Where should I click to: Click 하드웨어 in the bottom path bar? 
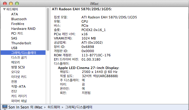[x=54, y=107]
